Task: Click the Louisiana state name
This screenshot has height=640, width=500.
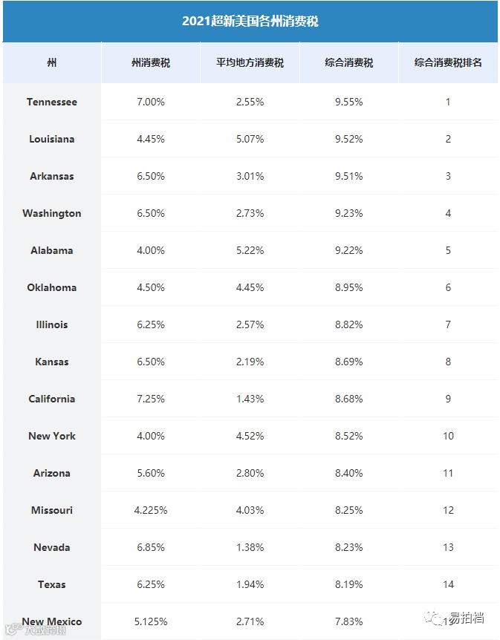Action: [x=51, y=139]
